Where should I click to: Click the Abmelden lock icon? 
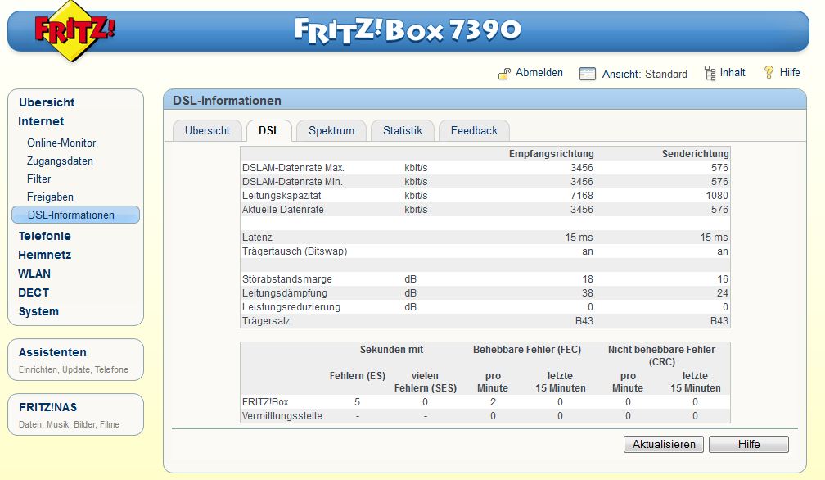point(504,74)
